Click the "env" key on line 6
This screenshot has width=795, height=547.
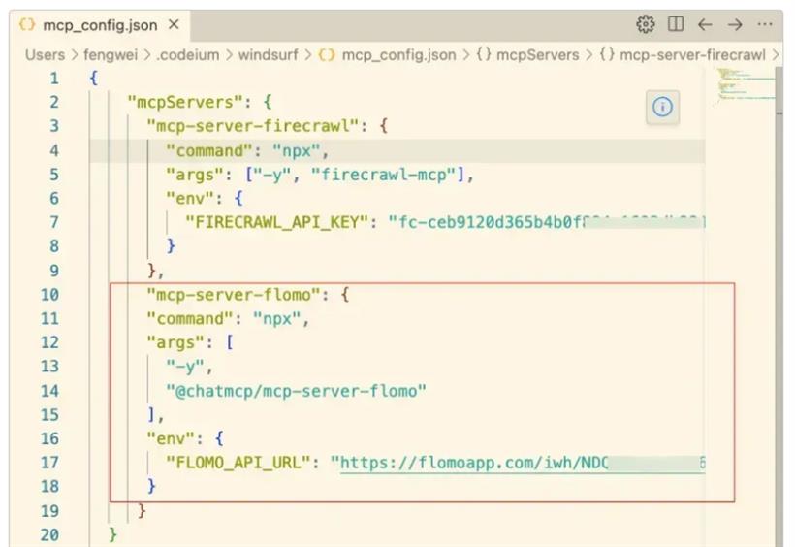[190, 199]
